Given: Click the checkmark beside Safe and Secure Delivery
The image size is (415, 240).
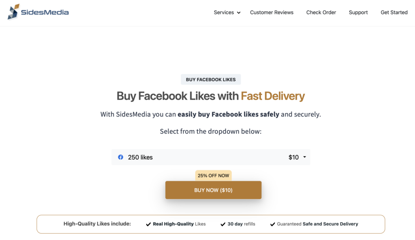Looking at the screenshot, I should 273,224.
